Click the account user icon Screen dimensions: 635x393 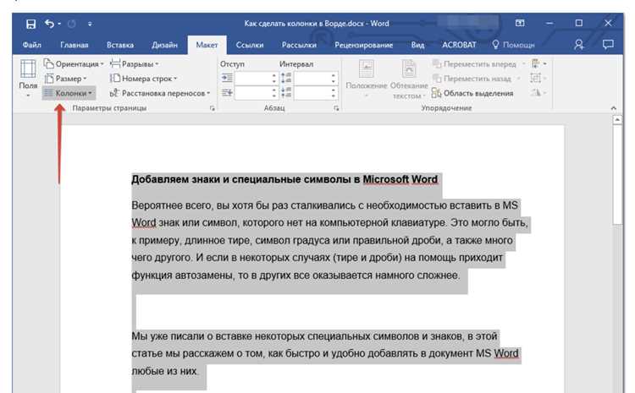pyautogui.click(x=579, y=45)
